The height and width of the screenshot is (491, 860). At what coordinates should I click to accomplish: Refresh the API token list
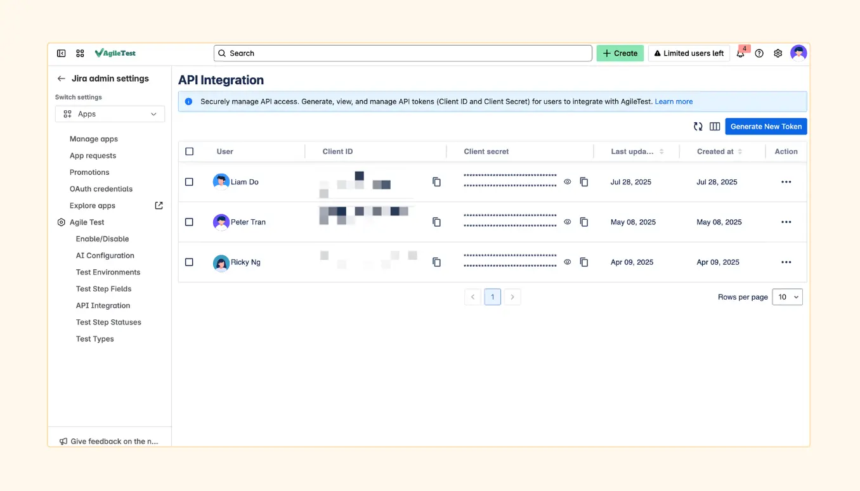[x=698, y=126]
